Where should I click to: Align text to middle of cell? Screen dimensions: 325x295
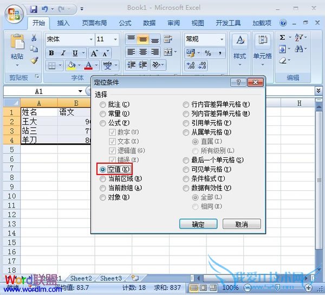click(143, 39)
